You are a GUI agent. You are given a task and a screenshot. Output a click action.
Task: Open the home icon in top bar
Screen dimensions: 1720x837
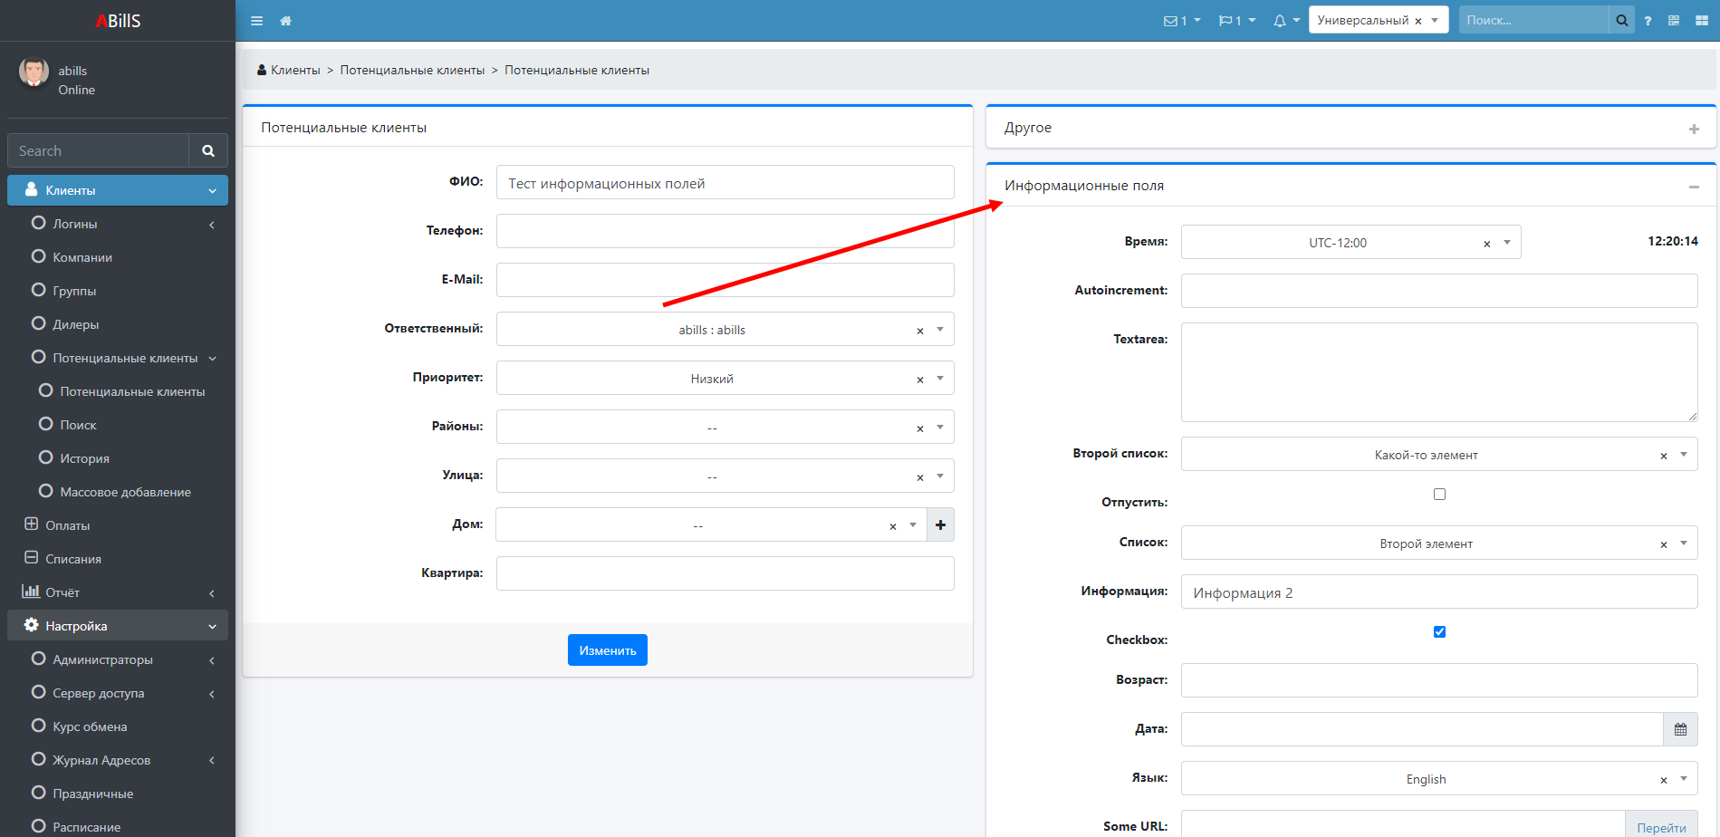point(285,21)
